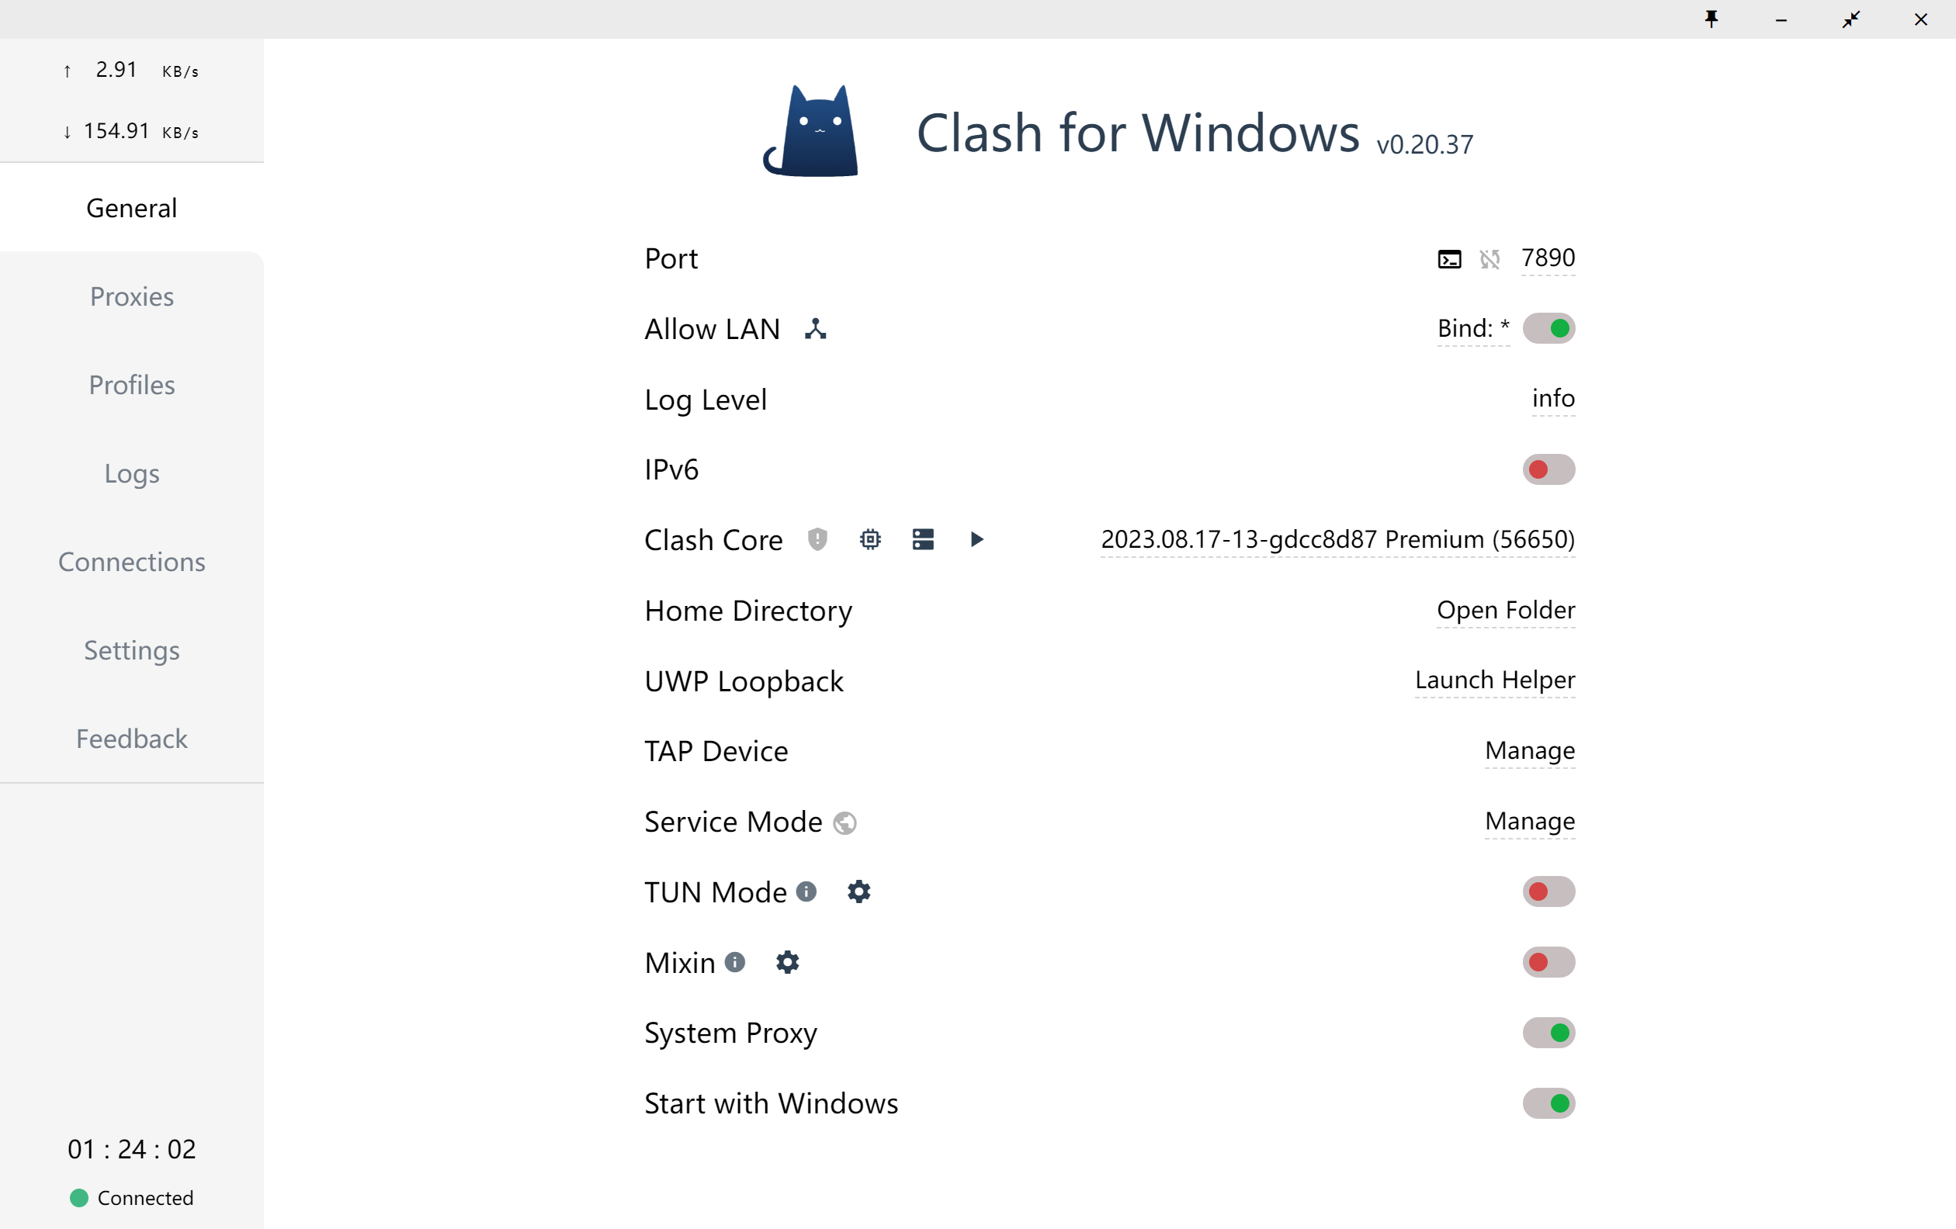Switch to the Proxies tab

132,296
